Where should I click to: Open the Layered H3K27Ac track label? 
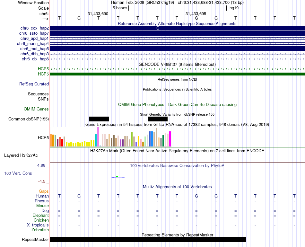coord(21,155)
